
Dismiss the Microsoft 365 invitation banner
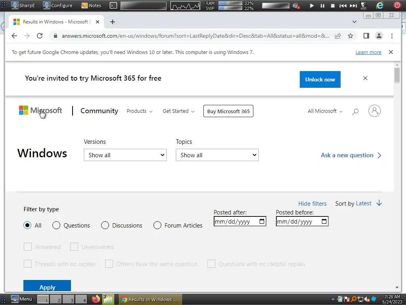tap(365, 78)
